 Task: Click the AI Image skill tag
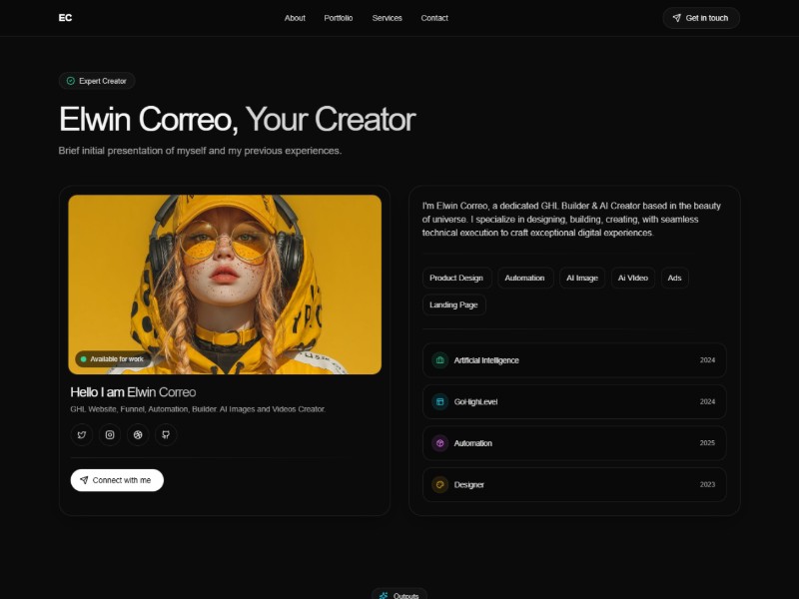[581, 278]
